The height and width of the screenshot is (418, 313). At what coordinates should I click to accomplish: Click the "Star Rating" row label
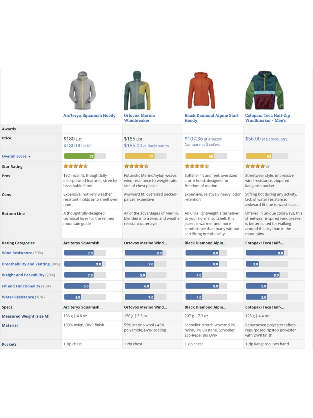tap(12, 167)
